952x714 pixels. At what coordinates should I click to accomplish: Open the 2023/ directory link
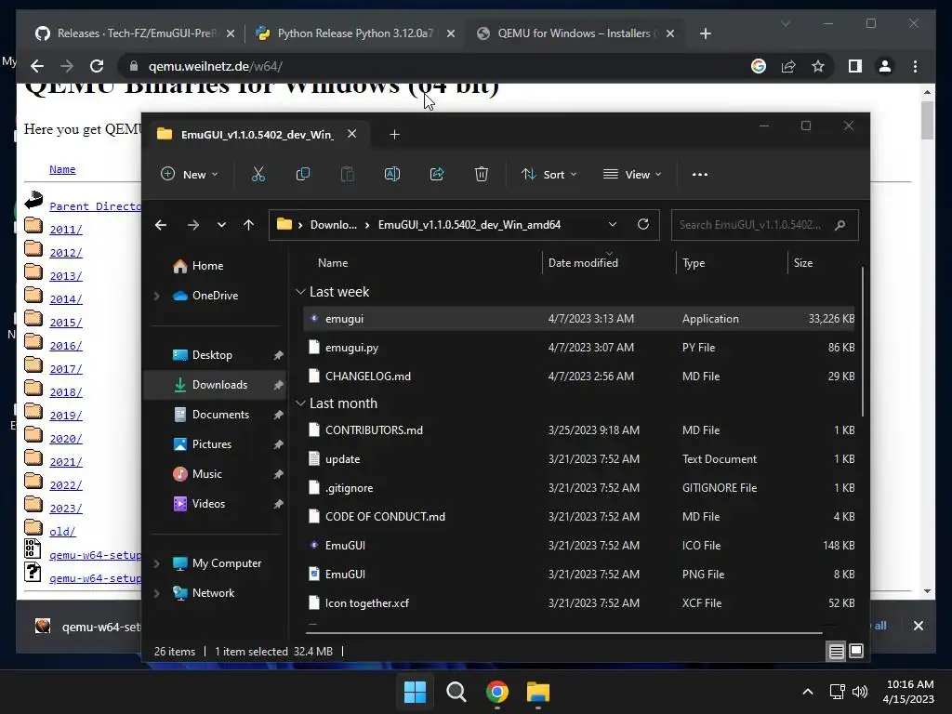coord(66,509)
